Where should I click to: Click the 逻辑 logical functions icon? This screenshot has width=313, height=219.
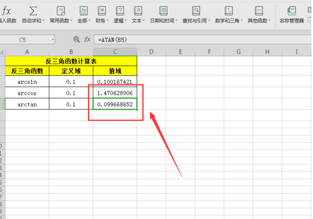(120, 11)
